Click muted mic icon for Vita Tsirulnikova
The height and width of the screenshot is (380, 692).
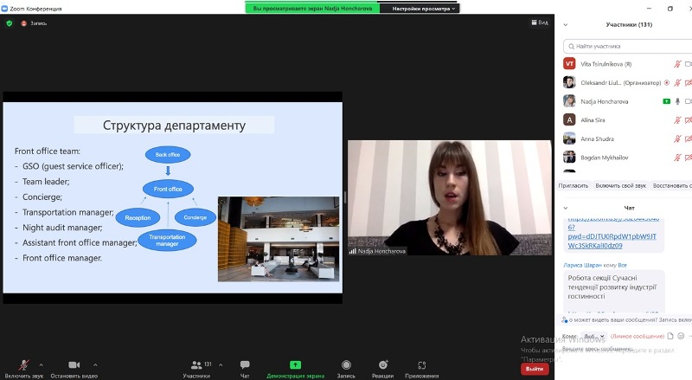coord(677,64)
